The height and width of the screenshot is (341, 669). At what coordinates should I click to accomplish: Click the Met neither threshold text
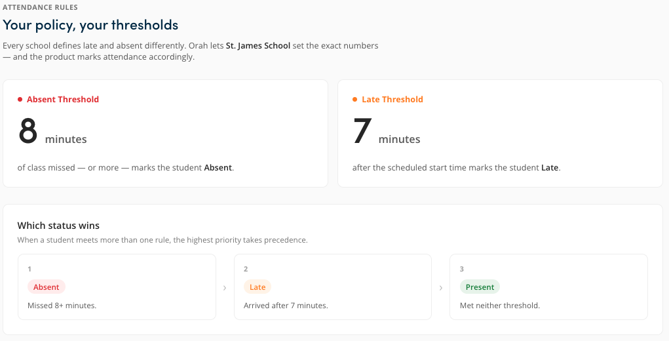coord(499,306)
